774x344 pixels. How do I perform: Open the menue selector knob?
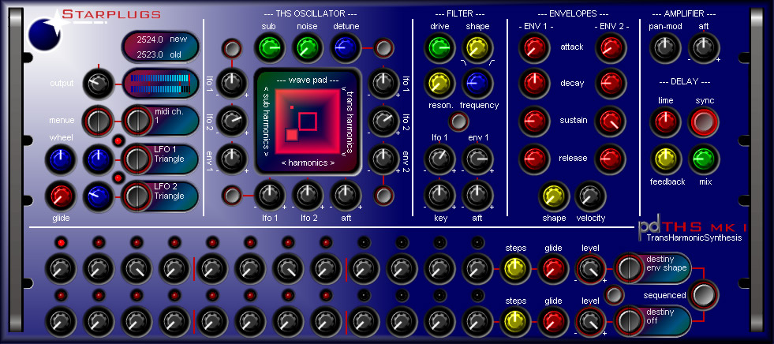99,121
